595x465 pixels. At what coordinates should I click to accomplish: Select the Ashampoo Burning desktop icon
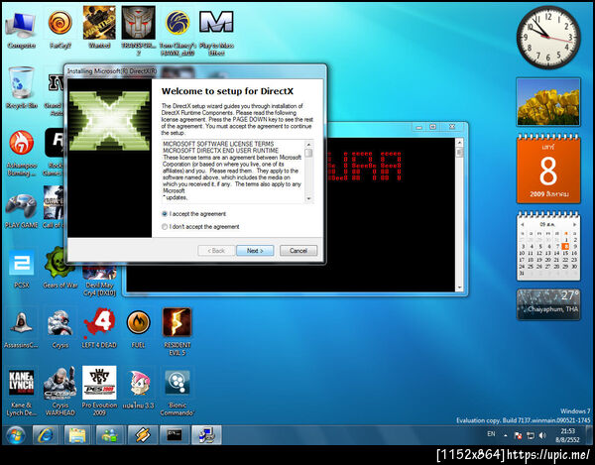point(21,154)
